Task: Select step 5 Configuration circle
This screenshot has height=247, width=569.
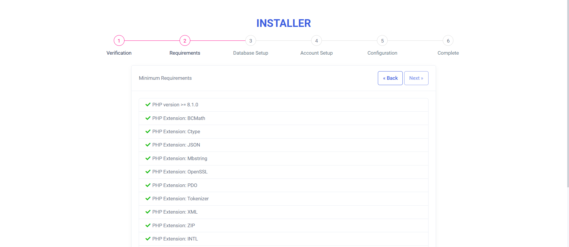Action: [x=382, y=41]
